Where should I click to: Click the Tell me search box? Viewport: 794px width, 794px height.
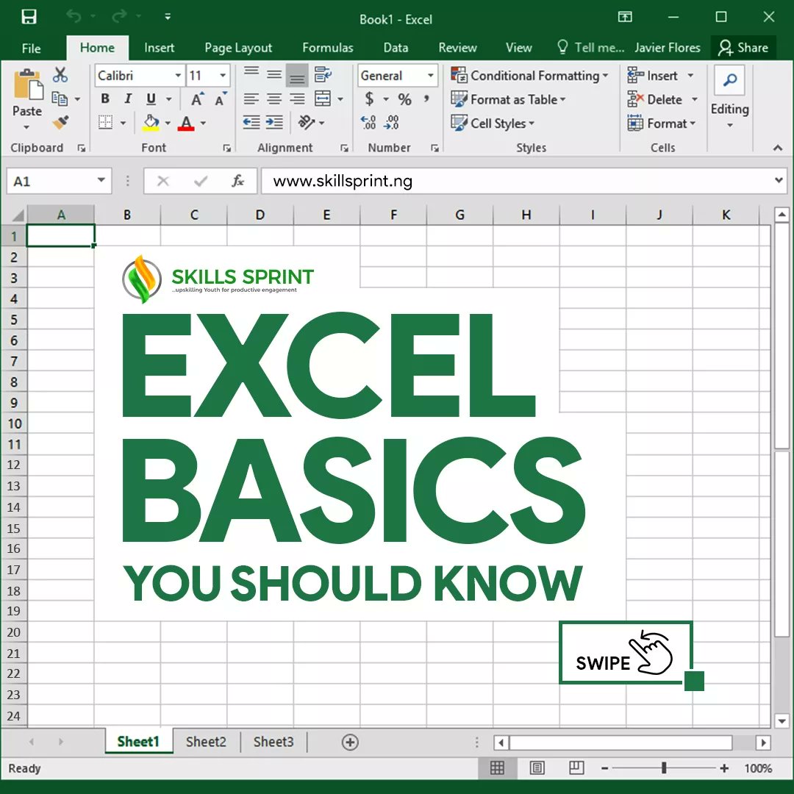[x=590, y=48]
